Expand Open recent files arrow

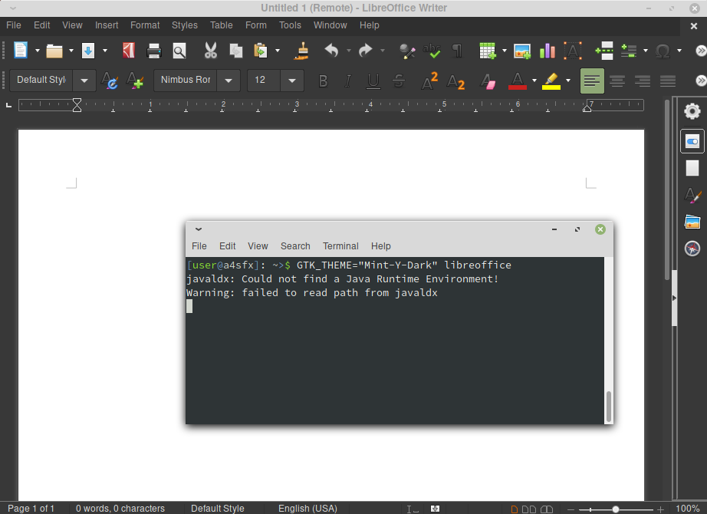pyautogui.click(x=71, y=51)
